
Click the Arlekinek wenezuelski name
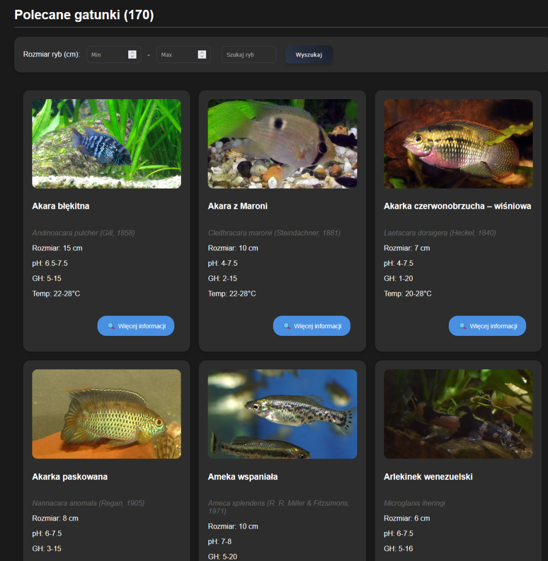coord(428,477)
